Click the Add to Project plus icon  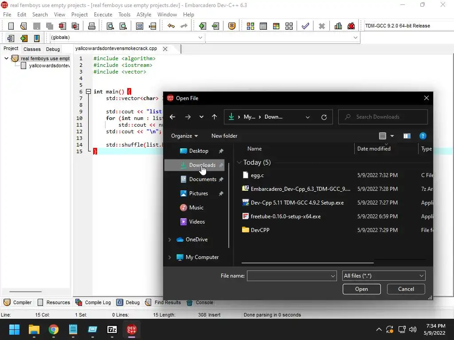pos(203,26)
